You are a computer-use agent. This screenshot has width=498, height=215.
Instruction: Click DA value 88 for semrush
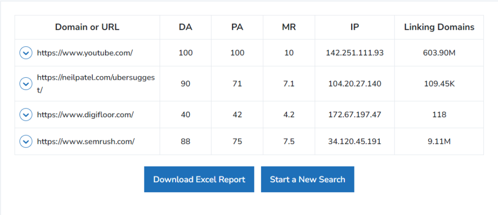coord(185,142)
